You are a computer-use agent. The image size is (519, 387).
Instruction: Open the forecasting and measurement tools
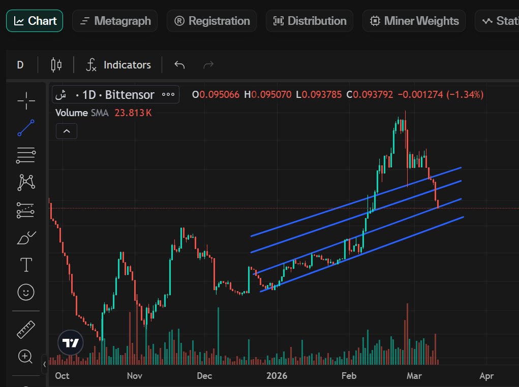click(26, 210)
